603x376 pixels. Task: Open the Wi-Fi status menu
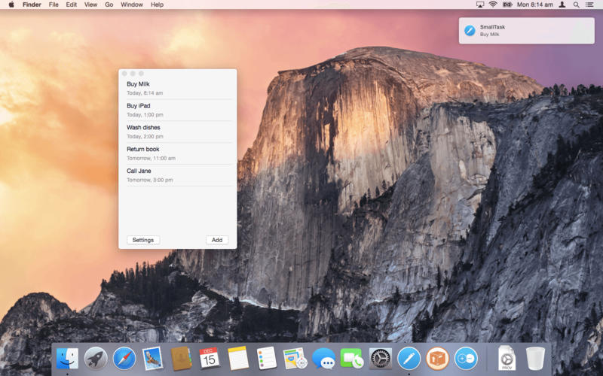pyautogui.click(x=493, y=5)
